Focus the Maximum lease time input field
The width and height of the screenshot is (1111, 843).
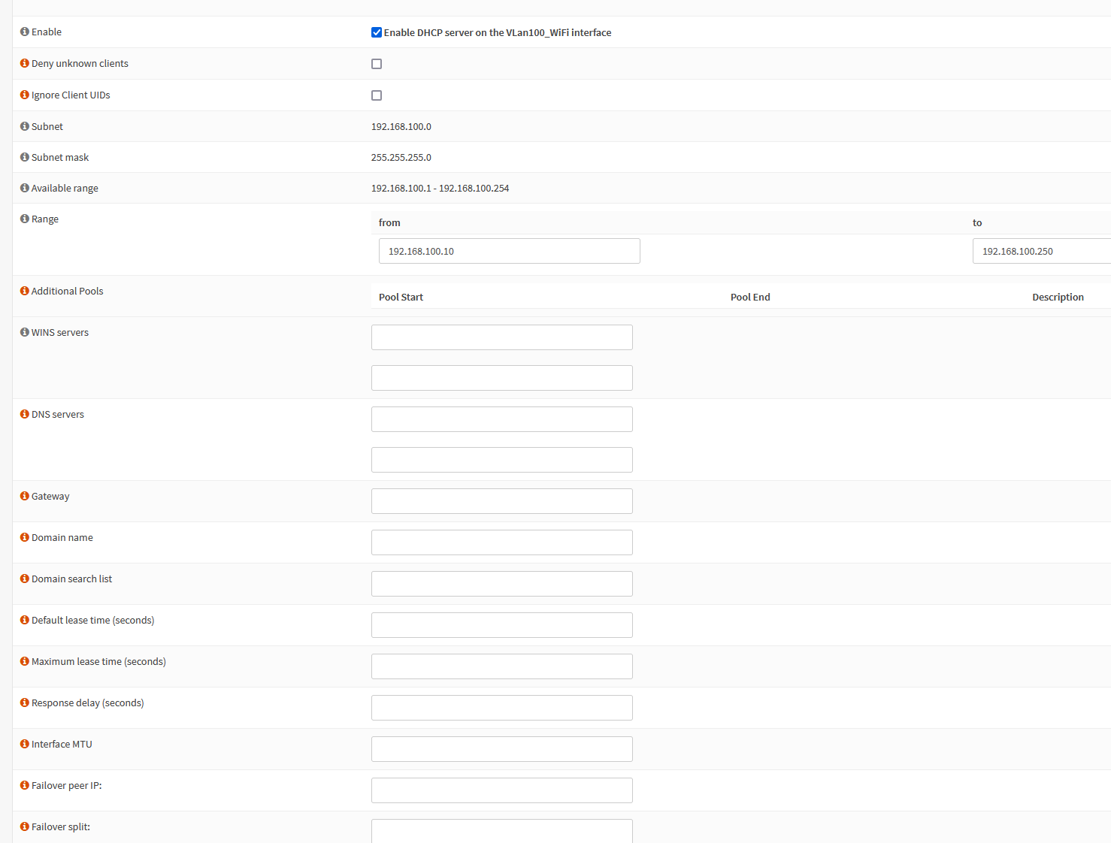[x=501, y=666]
